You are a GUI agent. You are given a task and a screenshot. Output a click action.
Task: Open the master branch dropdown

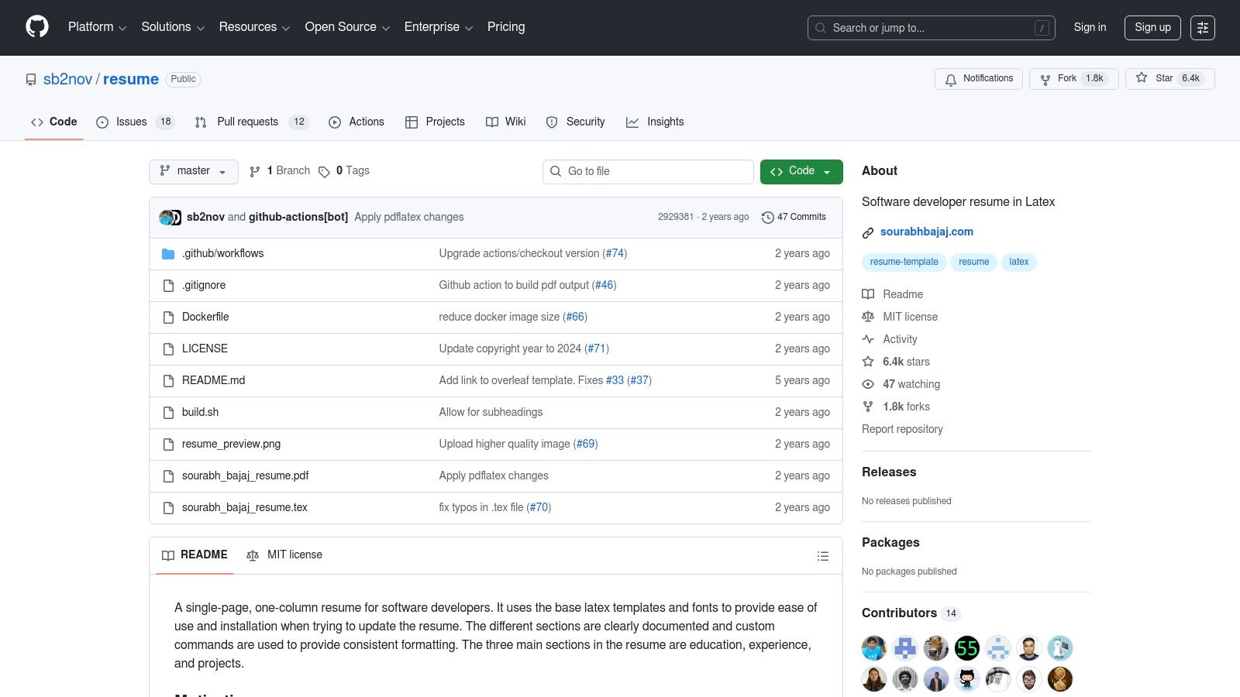tap(193, 171)
